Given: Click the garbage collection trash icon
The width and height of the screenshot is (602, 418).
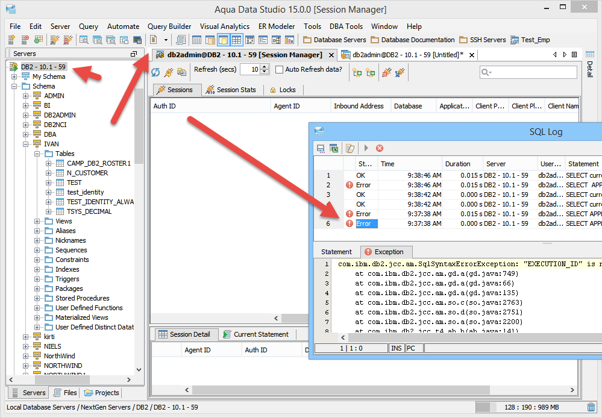Looking at the screenshot, I should click(591, 407).
